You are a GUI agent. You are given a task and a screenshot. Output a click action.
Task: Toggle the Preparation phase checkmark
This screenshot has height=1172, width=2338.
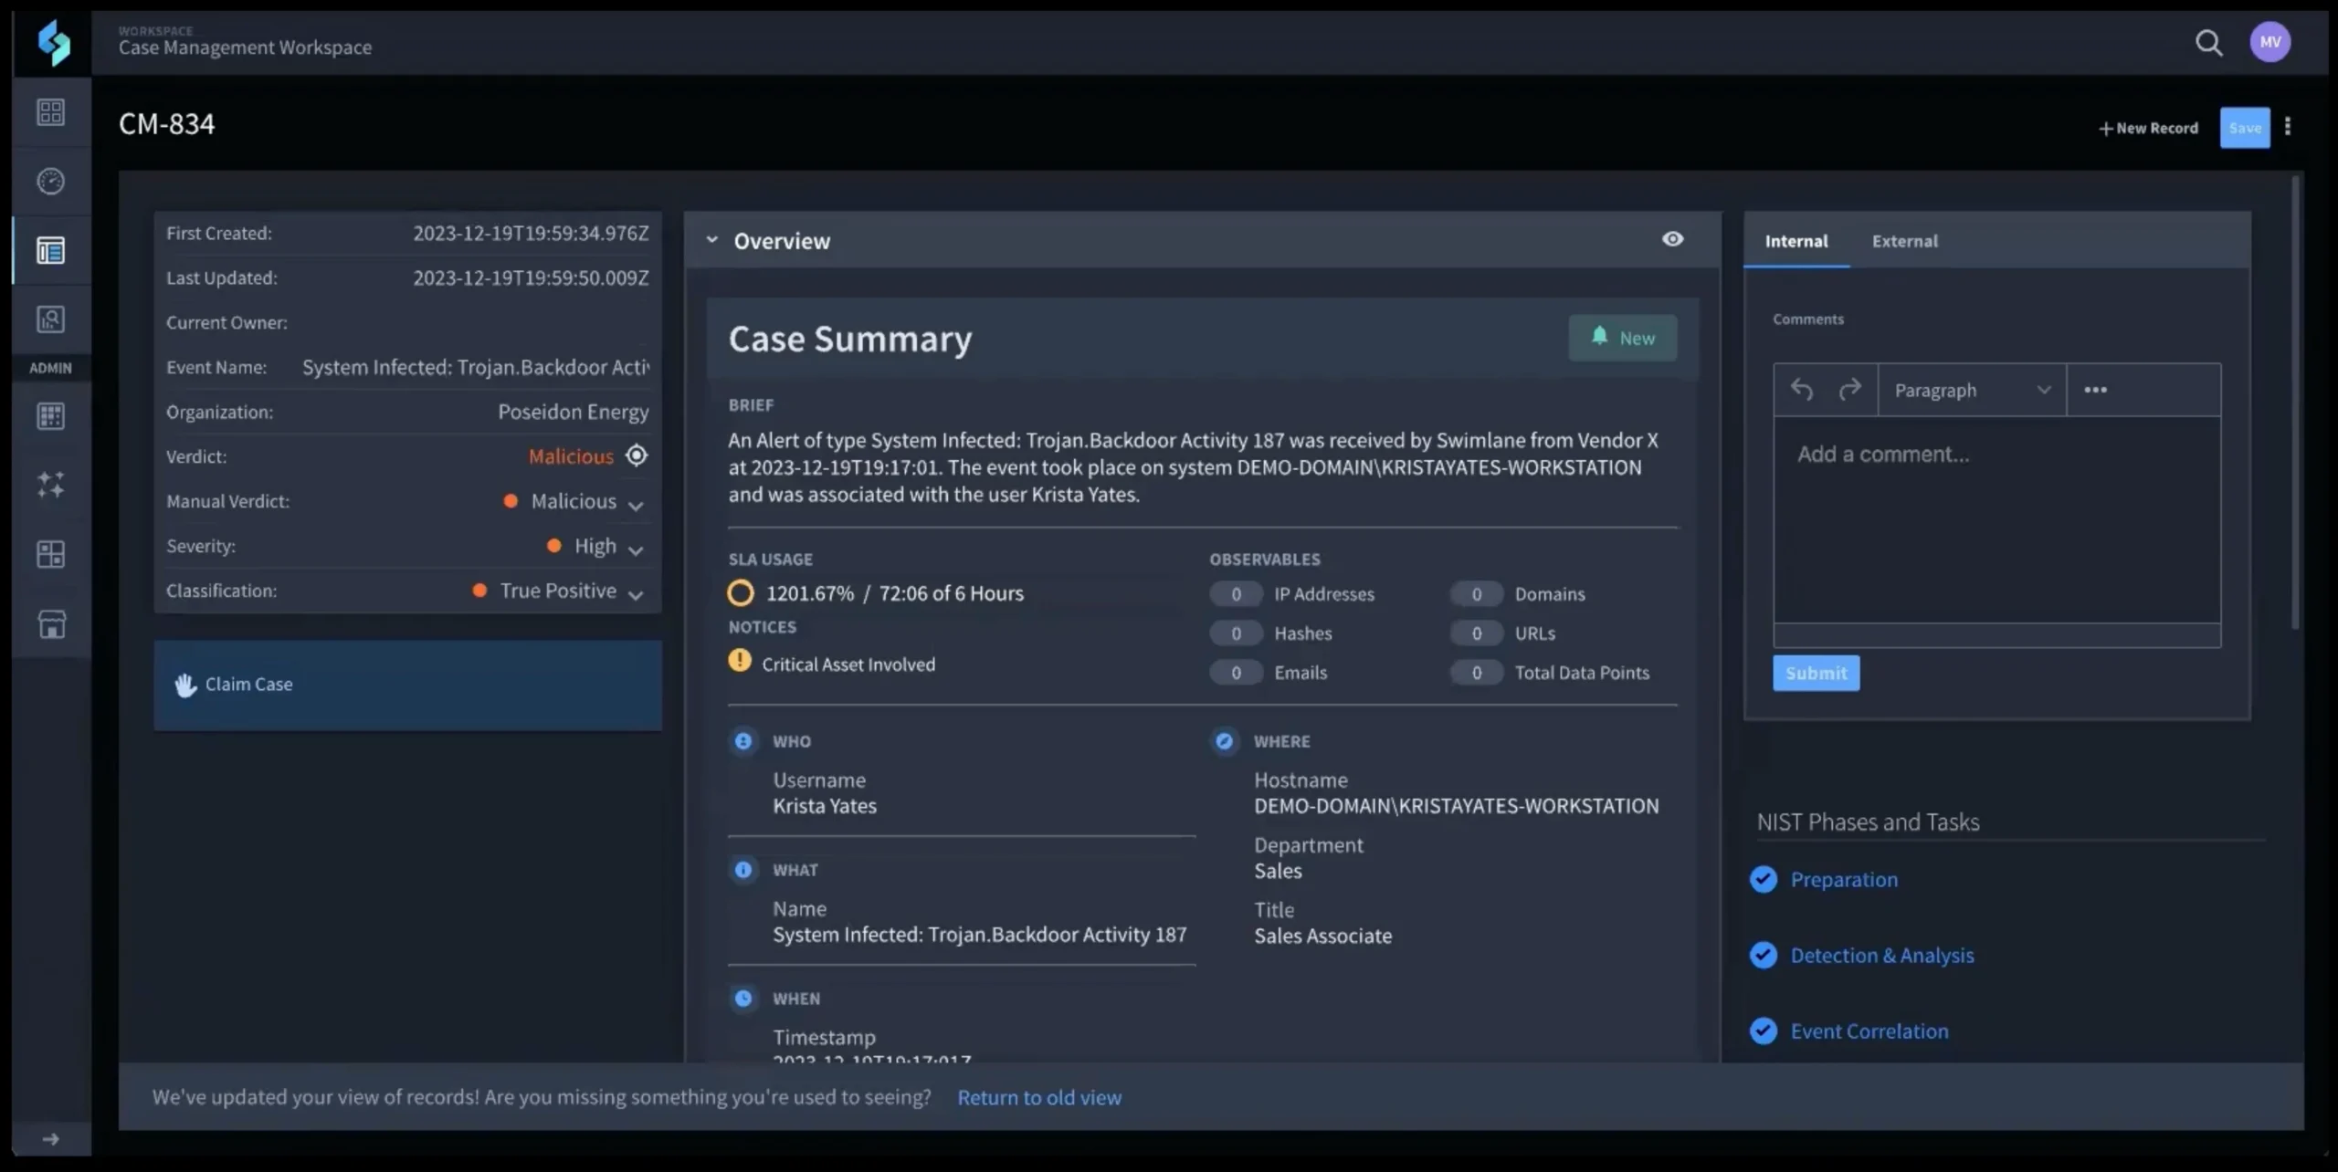pyautogui.click(x=1764, y=879)
